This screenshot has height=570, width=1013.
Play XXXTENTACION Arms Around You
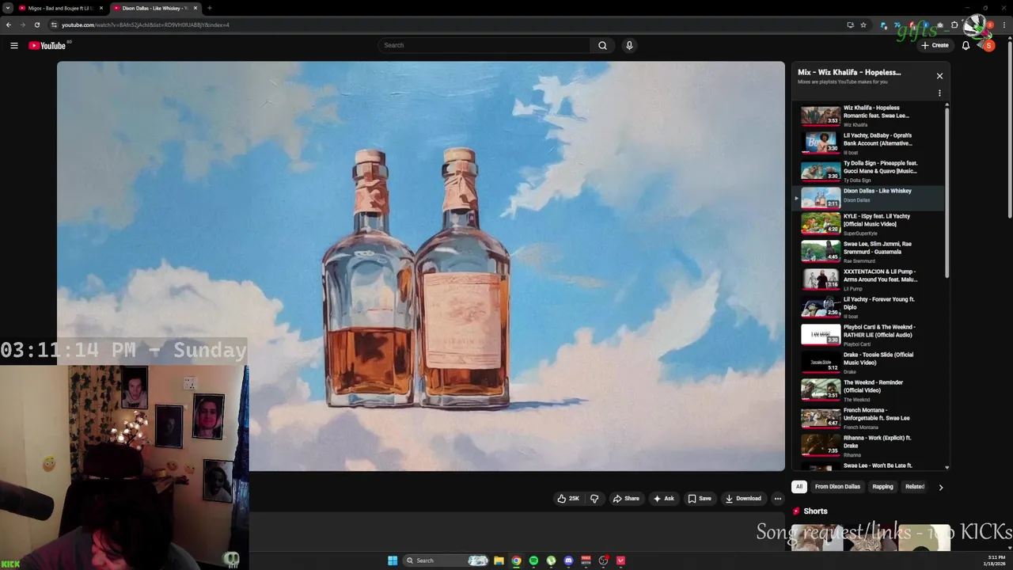tap(869, 279)
